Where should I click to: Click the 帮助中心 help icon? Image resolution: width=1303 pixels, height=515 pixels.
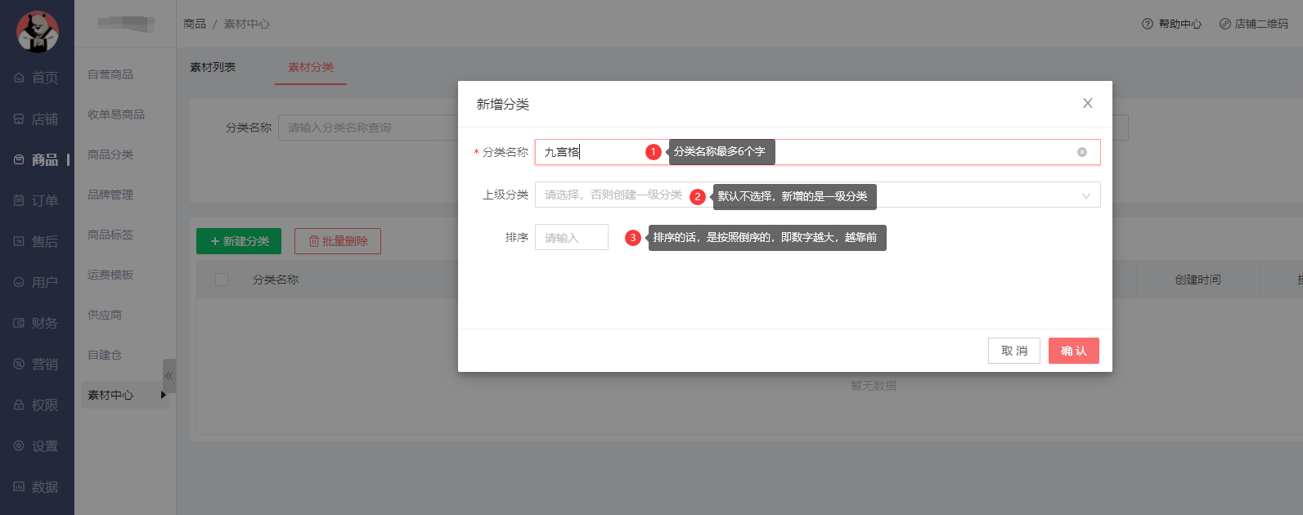point(1148,24)
